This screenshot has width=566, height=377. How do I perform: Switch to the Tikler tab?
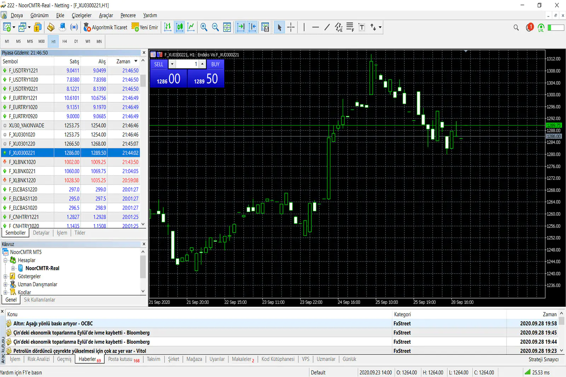(80, 232)
